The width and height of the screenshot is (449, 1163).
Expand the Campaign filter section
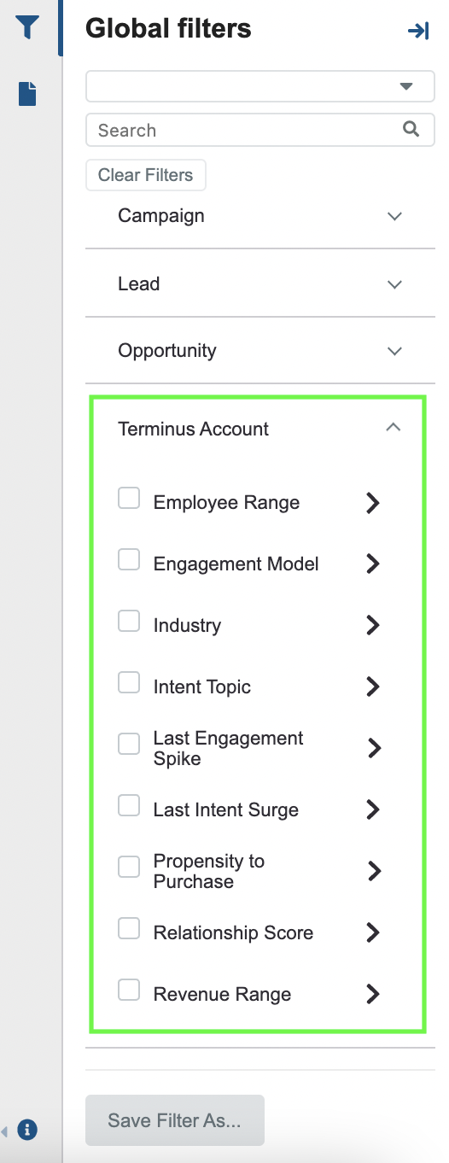point(260,216)
